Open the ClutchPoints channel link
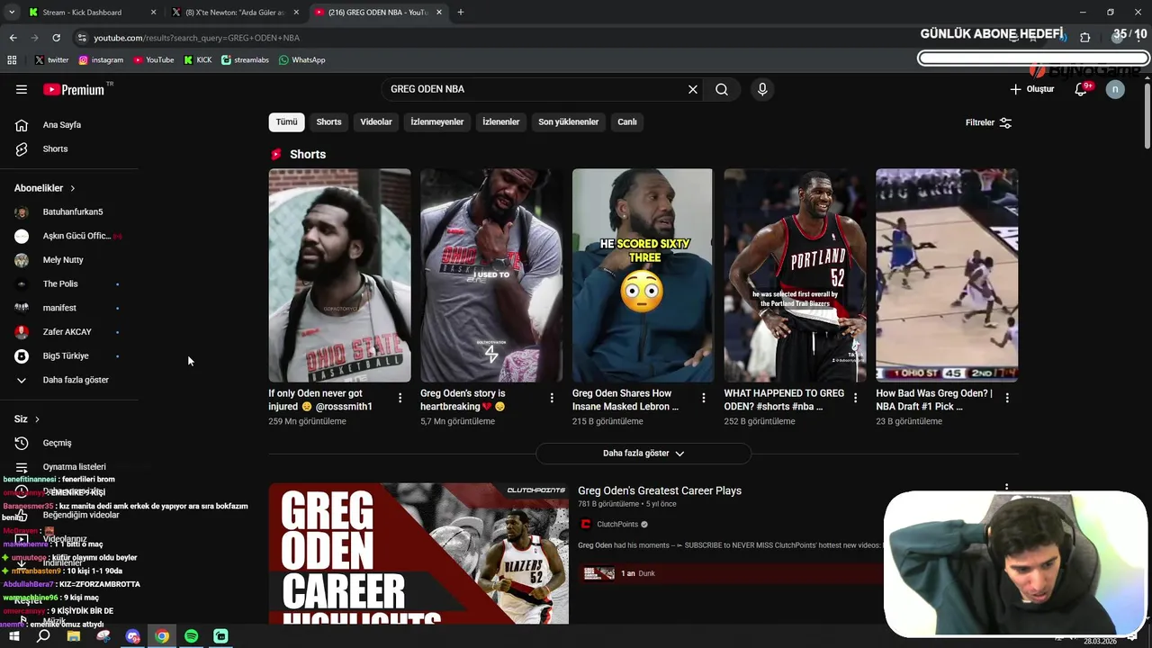The image size is (1152, 648). pyautogui.click(x=617, y=525)
